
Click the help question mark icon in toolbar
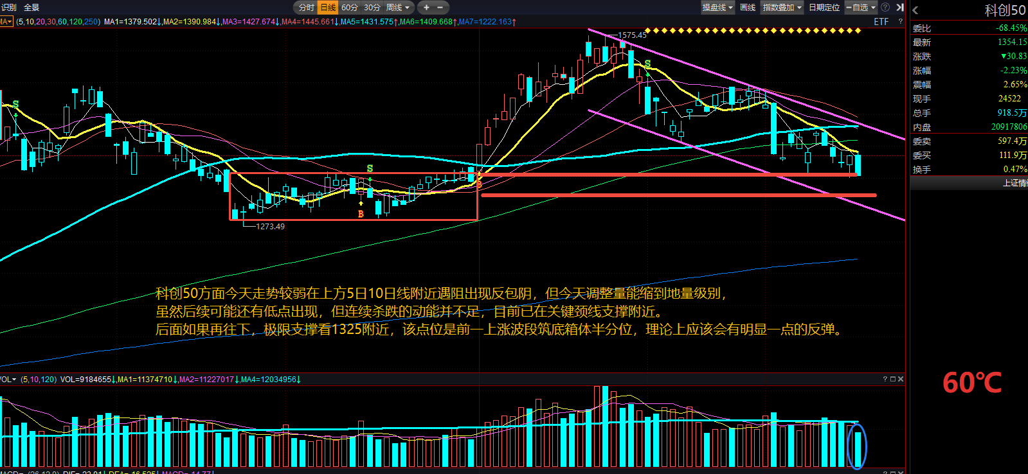pos(885,8)
